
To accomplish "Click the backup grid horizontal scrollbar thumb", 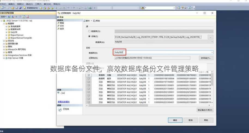I will (118, 105).
